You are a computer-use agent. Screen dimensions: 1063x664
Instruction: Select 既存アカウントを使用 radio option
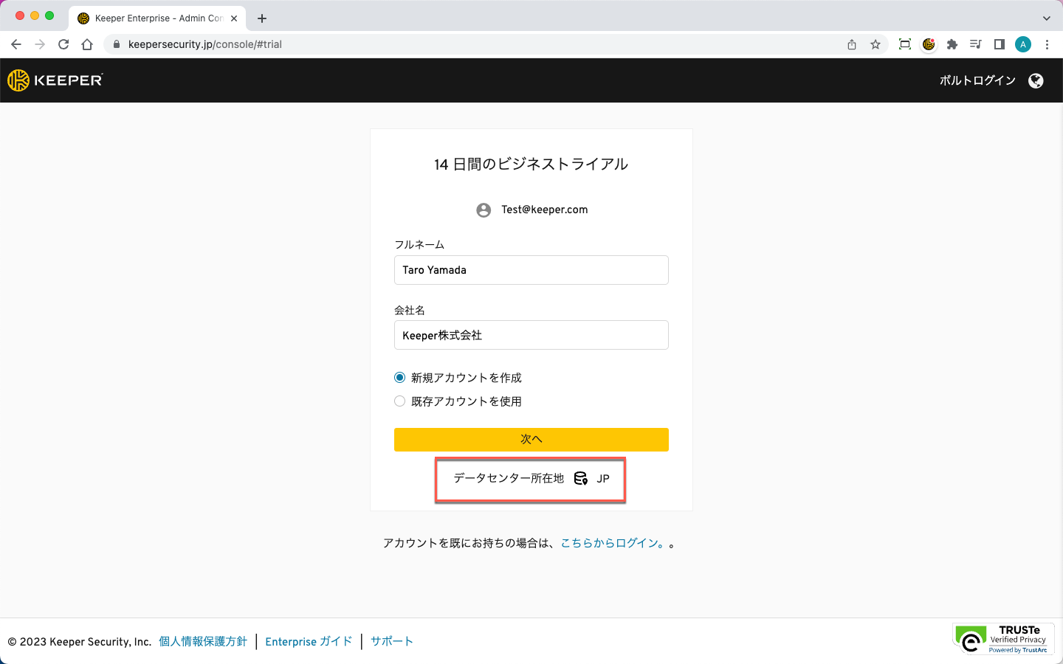[400, 401]
